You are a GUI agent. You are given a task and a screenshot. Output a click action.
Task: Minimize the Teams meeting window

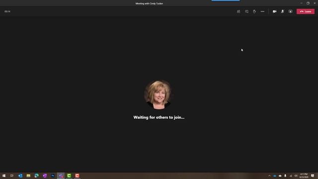(x=302, y=3)
